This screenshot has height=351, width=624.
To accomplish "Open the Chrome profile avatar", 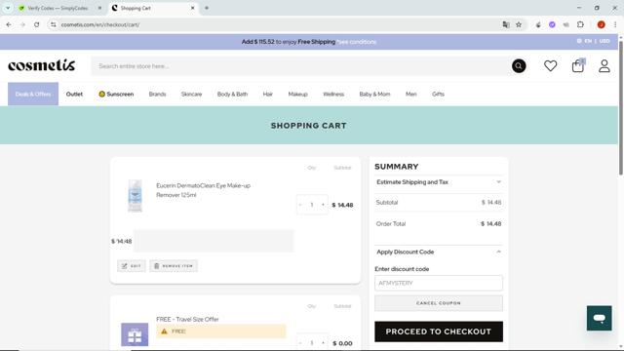I will (601, 24).
